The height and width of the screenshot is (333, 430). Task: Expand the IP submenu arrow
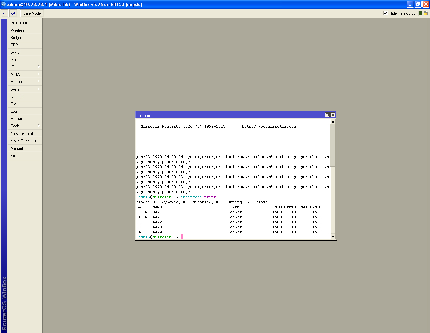coord(38,67)
